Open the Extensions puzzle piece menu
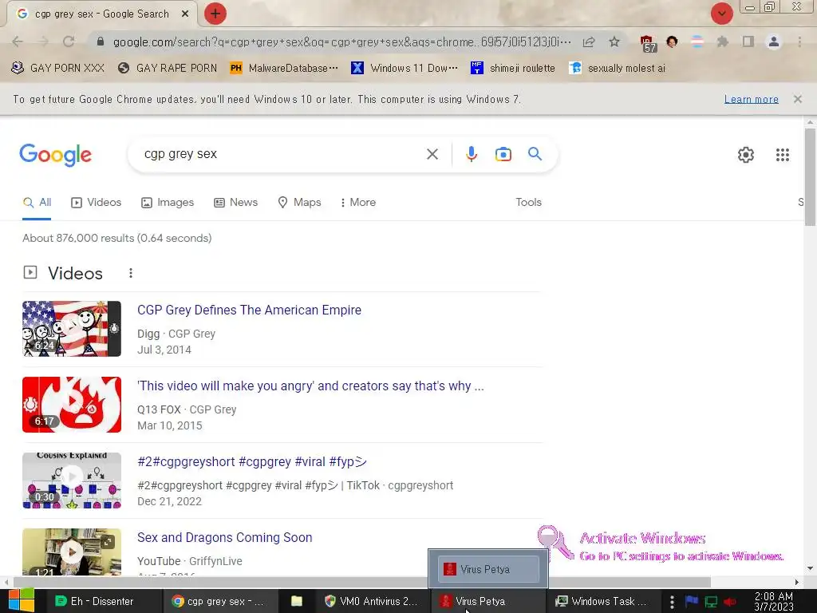The width and height of the screenshot is (817, 613). pyautogui.click(x=723, y=42)
